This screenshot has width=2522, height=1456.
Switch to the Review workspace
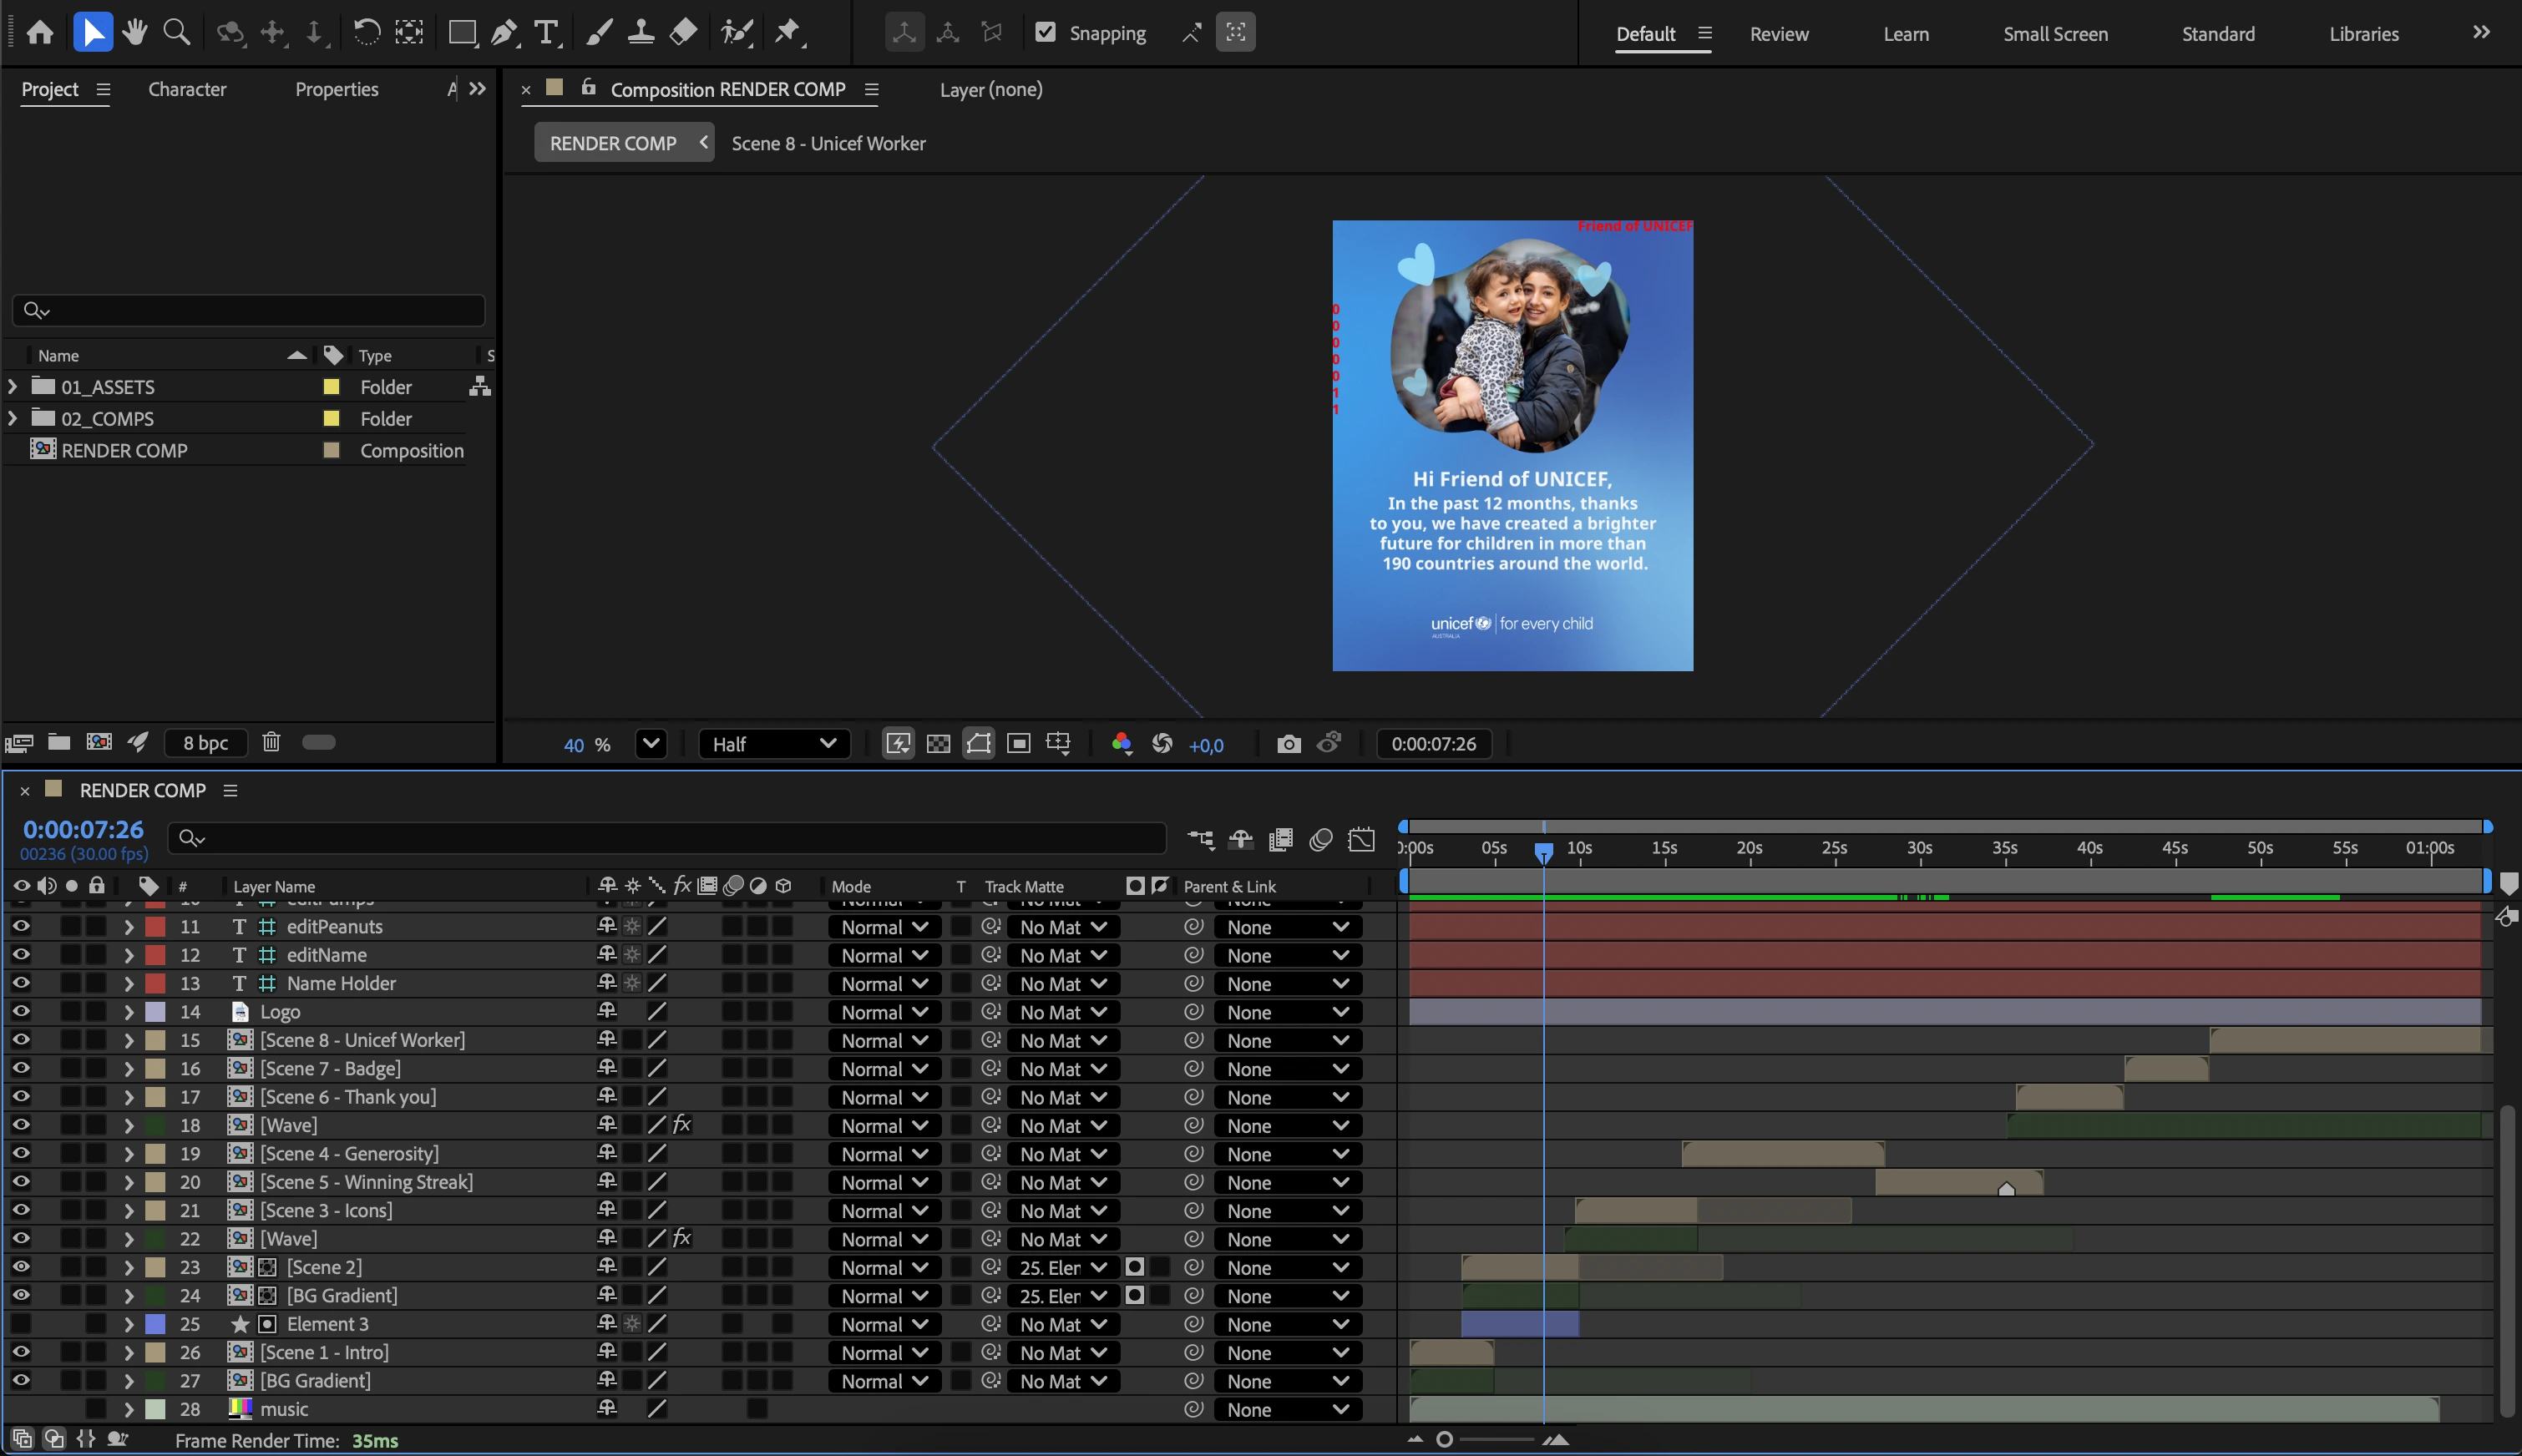(1778, 33)
